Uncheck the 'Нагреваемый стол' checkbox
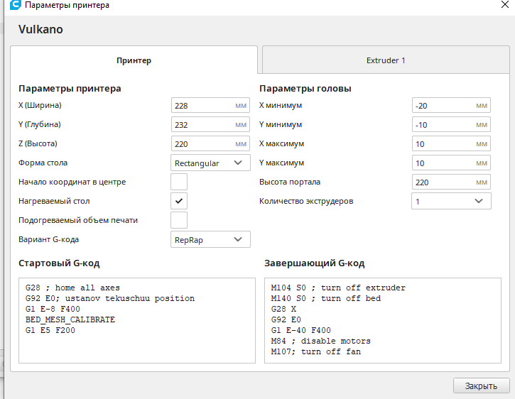Screen dimensions: 515x399 [179, 201]
